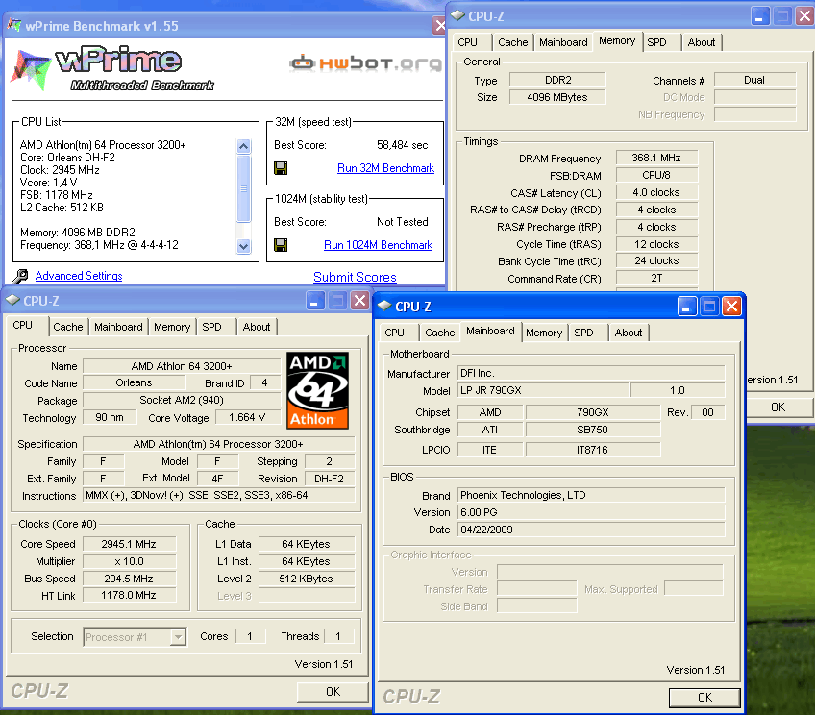Click the CPU List scrollbar thumb
The image size is (815, 715).
244,188
